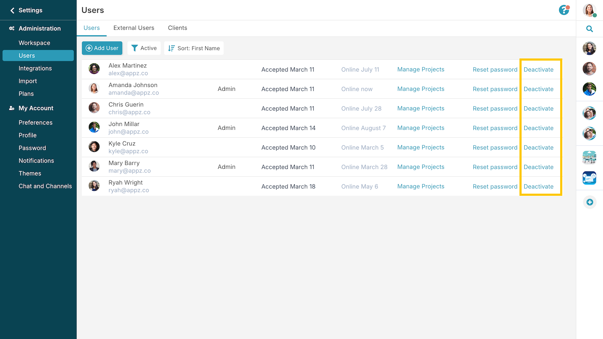603x339 pixels.
Task: Click the email alex@appz.co
Action: (x=128, y=73)
